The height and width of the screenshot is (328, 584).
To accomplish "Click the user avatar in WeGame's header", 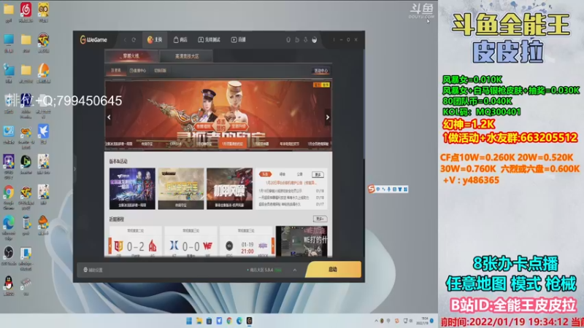I will (x=315, y=40).
